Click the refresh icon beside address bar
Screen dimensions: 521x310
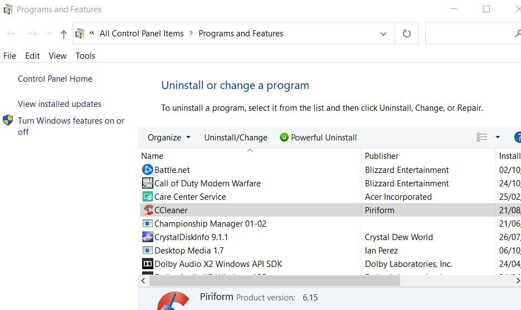point(406,34)
